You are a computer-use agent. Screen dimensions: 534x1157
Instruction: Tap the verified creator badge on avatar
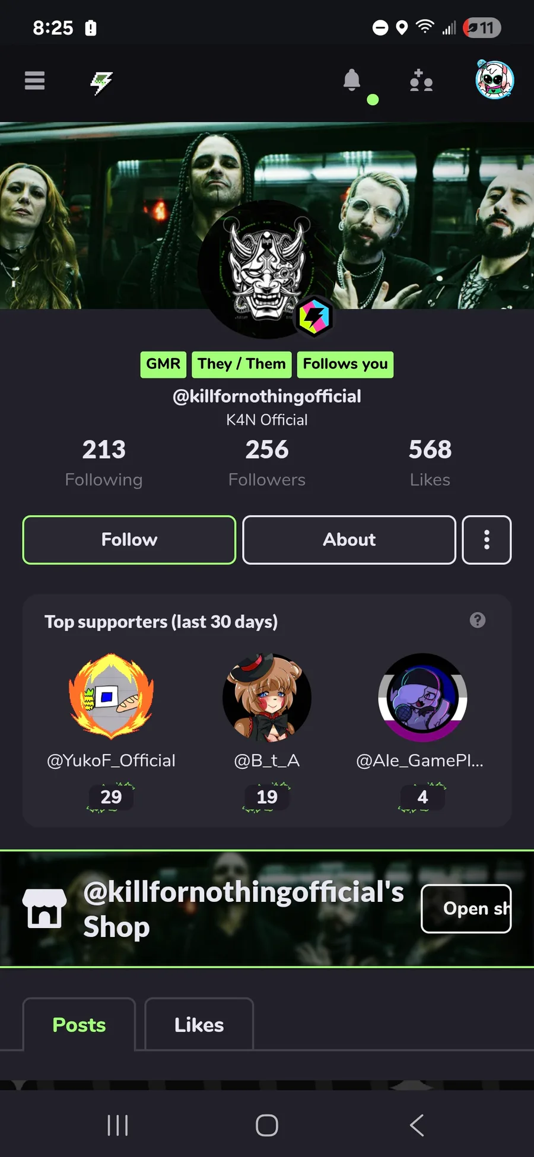pyautogui.click(x=314, y=316)
